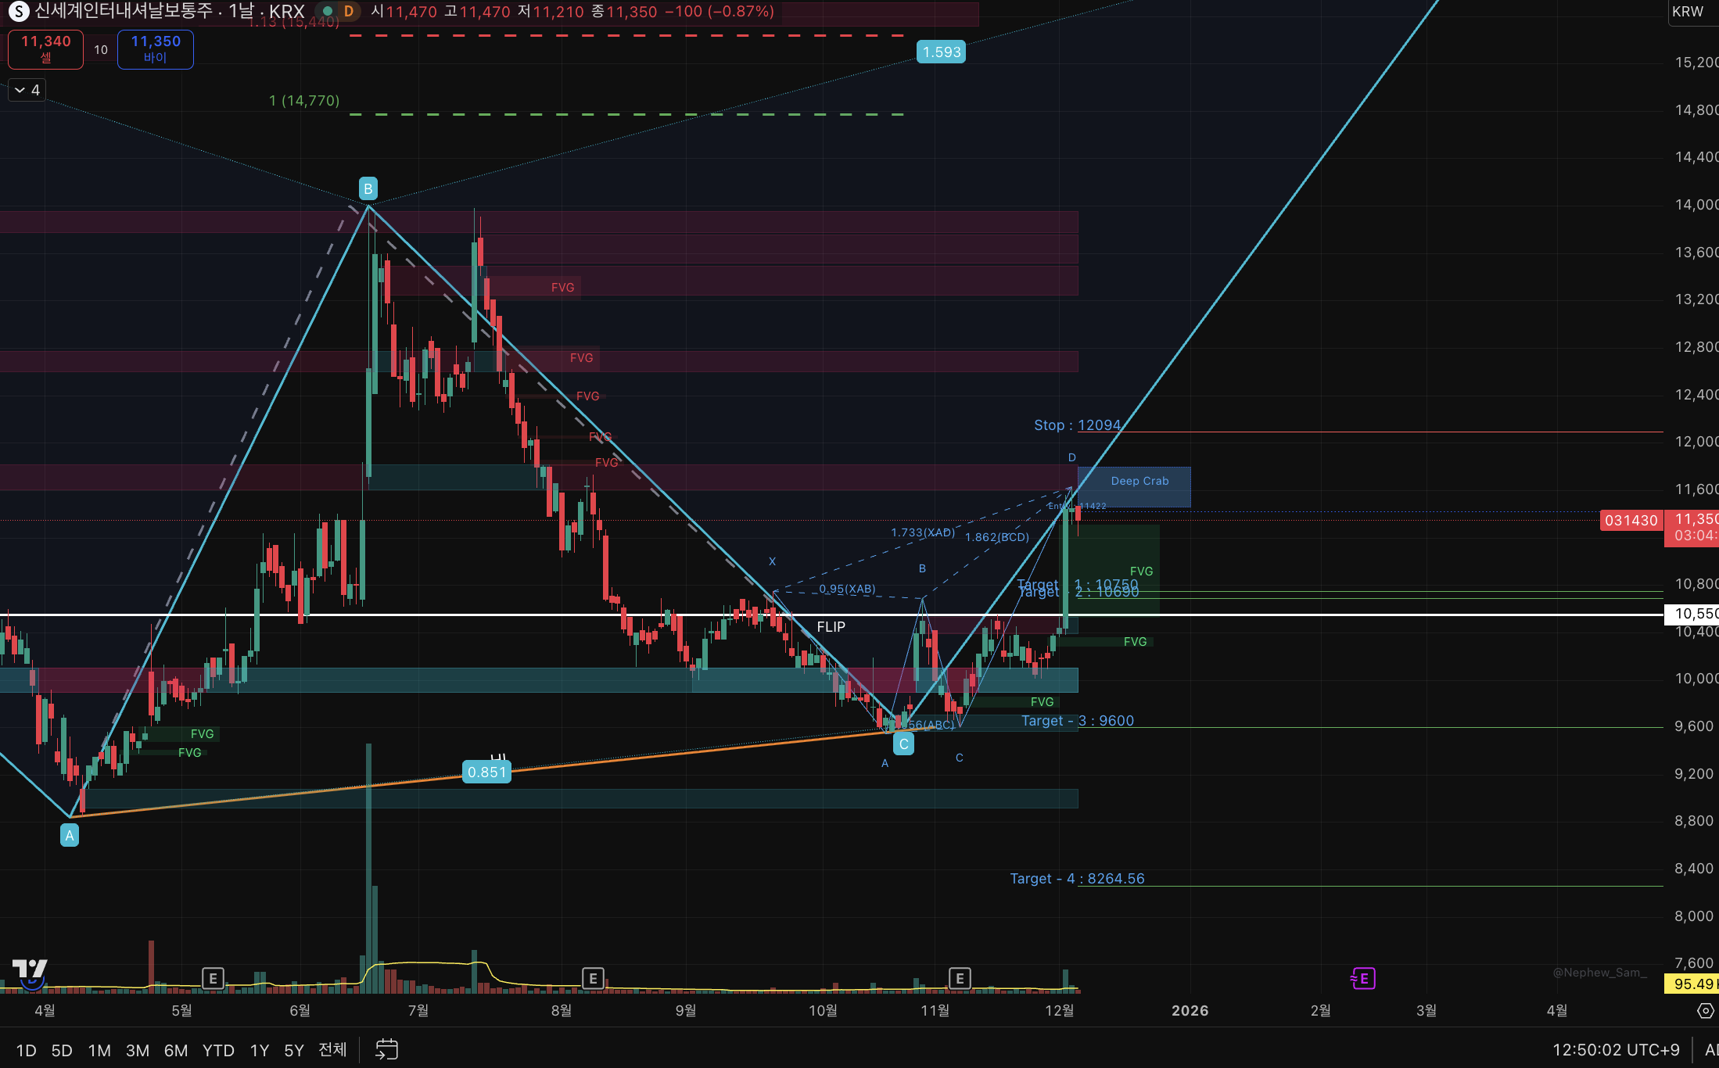The width and height of the screenshot is (1719, 1068).
Task: Click the blue 11,350 buy button
Action: click(x=156, y=48)
